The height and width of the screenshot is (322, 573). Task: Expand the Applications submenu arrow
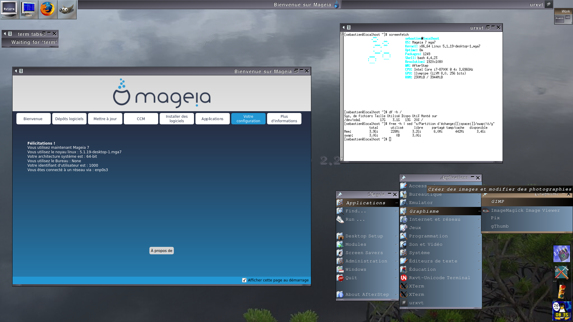396,203
